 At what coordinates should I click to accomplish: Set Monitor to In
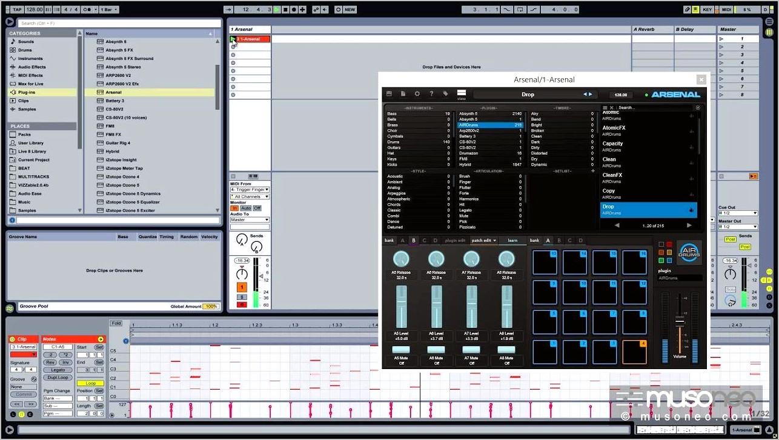click(234, 208)
